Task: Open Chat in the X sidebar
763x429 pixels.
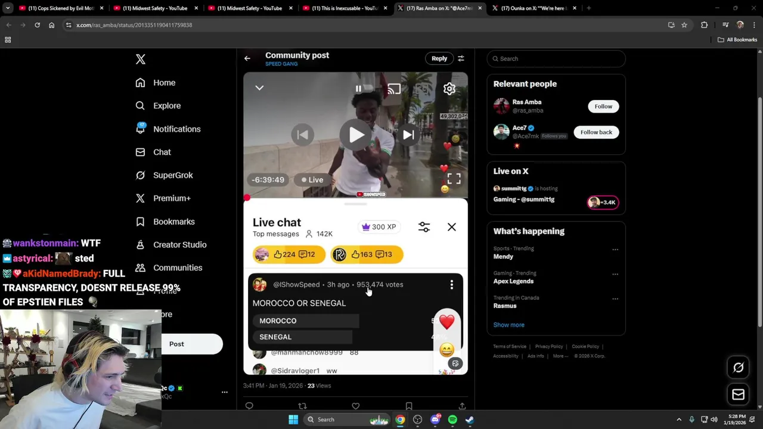Action: [x=153, y=152]
